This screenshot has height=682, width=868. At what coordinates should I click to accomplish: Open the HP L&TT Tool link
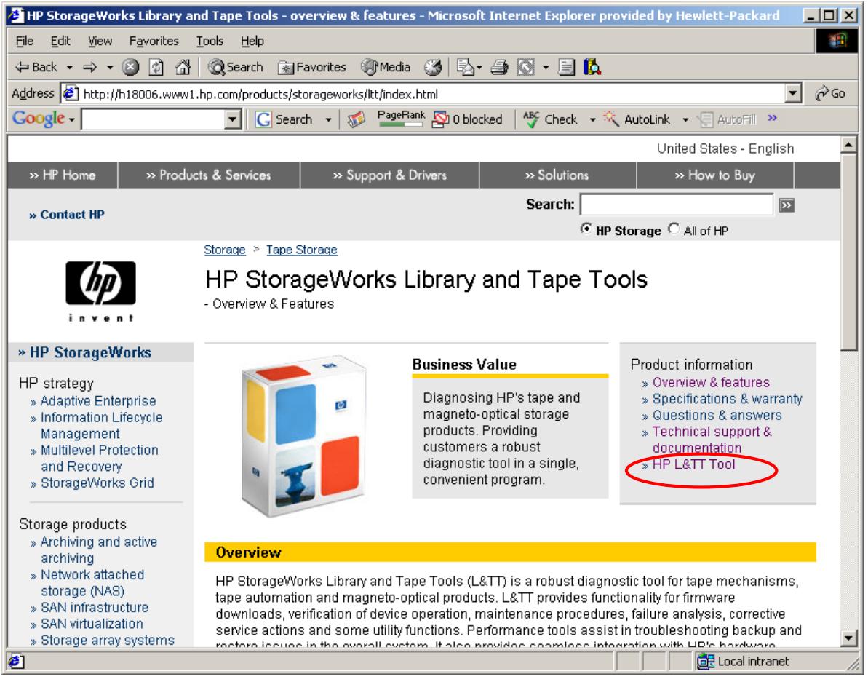pyautogui.click(x=693, y=464)
